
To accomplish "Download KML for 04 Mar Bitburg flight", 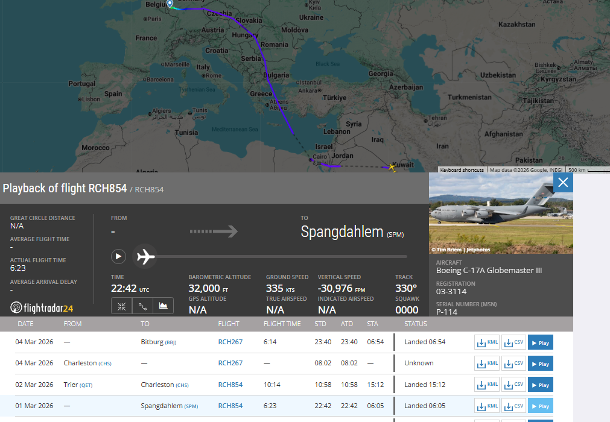I will coord(487,342).
